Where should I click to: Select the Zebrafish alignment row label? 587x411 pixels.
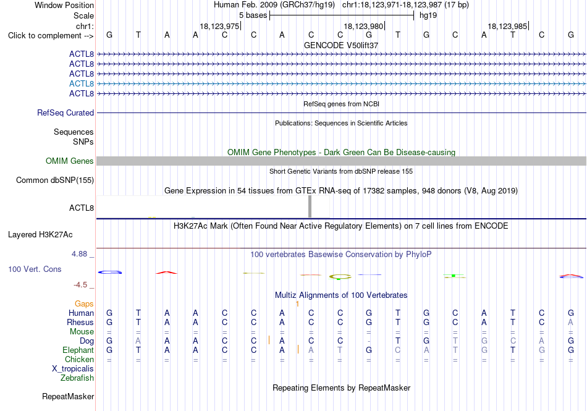pyautogui.click(x=77, y=378)
